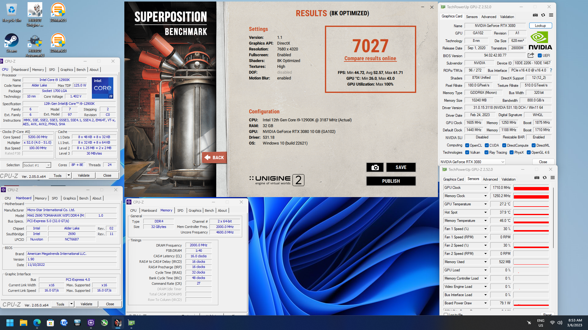
Task: Switch to Graphics tab in CPU-Z Memory window
Action: 195,211
